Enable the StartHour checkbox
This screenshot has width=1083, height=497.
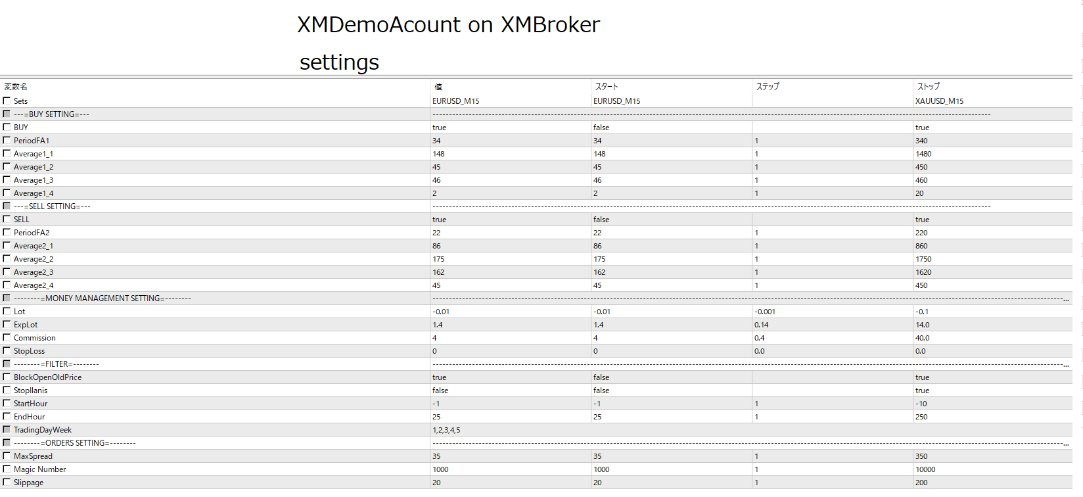(x=7, y=403)
